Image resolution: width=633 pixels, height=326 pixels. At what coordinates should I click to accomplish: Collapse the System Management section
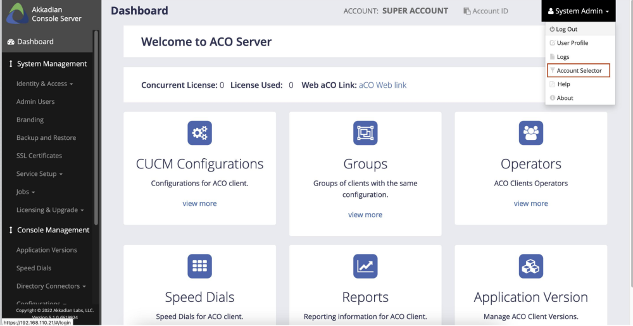(47, 64)
